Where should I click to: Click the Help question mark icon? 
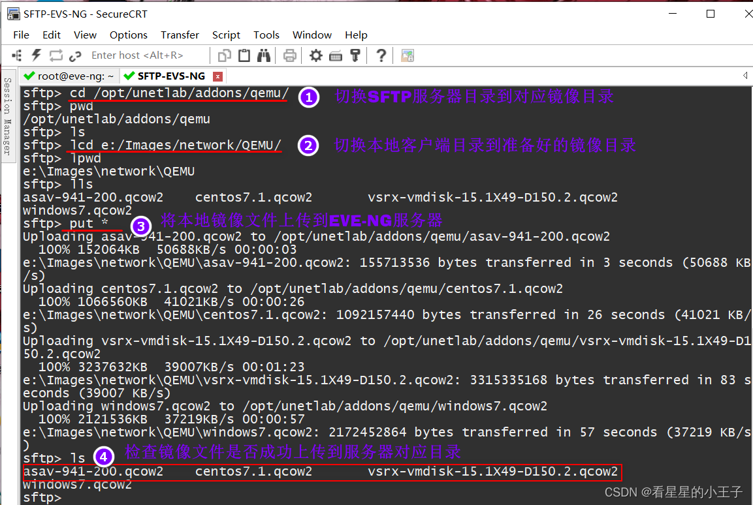[x=381, y=55]
